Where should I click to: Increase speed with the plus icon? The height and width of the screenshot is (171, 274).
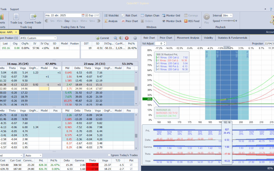pos(236,21)
